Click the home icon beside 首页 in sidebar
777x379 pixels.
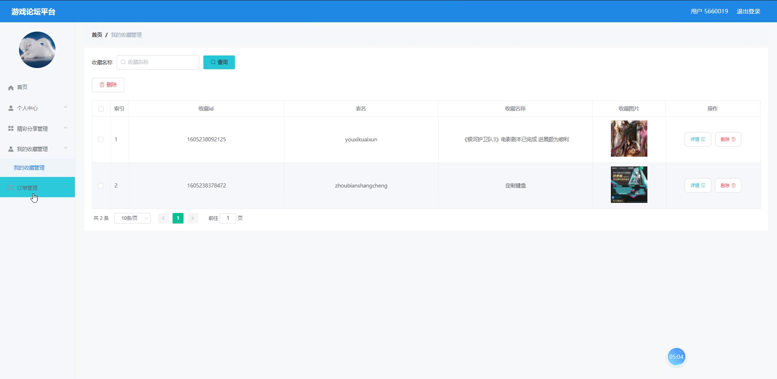pos(11,87)
